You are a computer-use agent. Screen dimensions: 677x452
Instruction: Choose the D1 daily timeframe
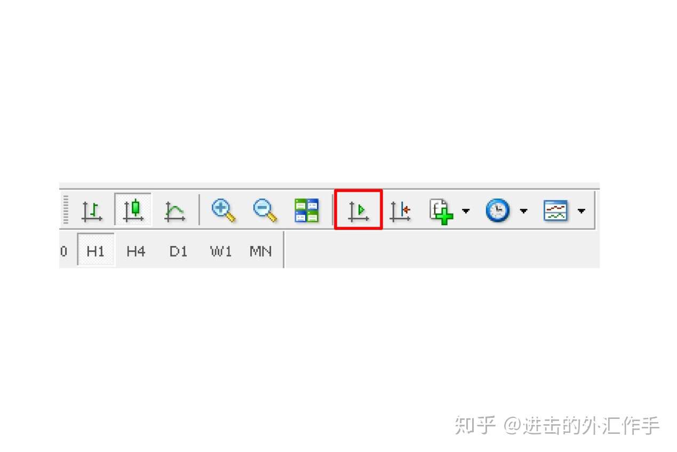coord(178,251)
